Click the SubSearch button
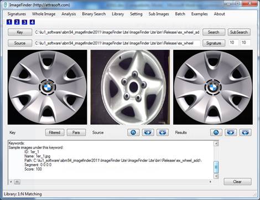The width and height of the screenshot is (260, 200). [x=239, y=32]
